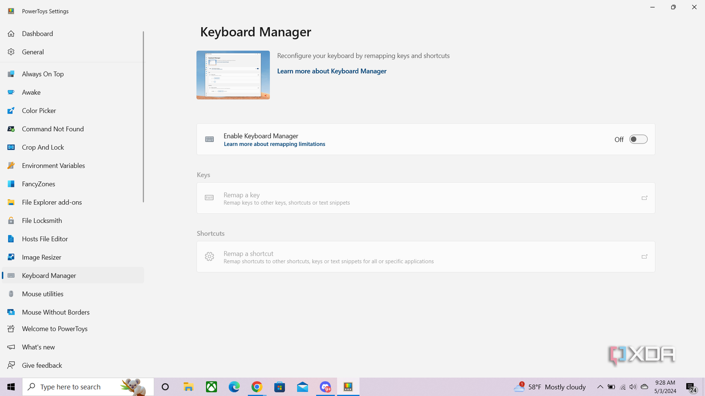The width and height of the screenshot is (705, 396).
Task: Click open-window icon on Remap a shortcut
Action: [x=644, y=257]
